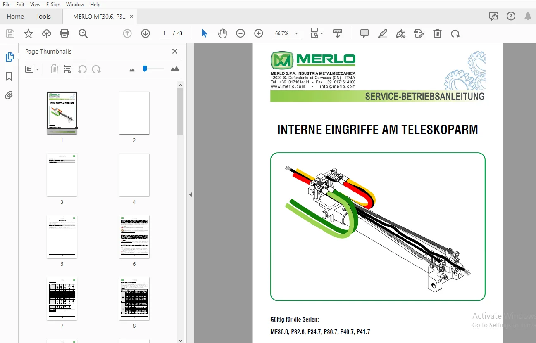Adjust the thumbnail size slider handle

click(145, 69)
